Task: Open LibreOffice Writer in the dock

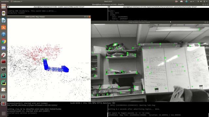Action: click(4, 20)
